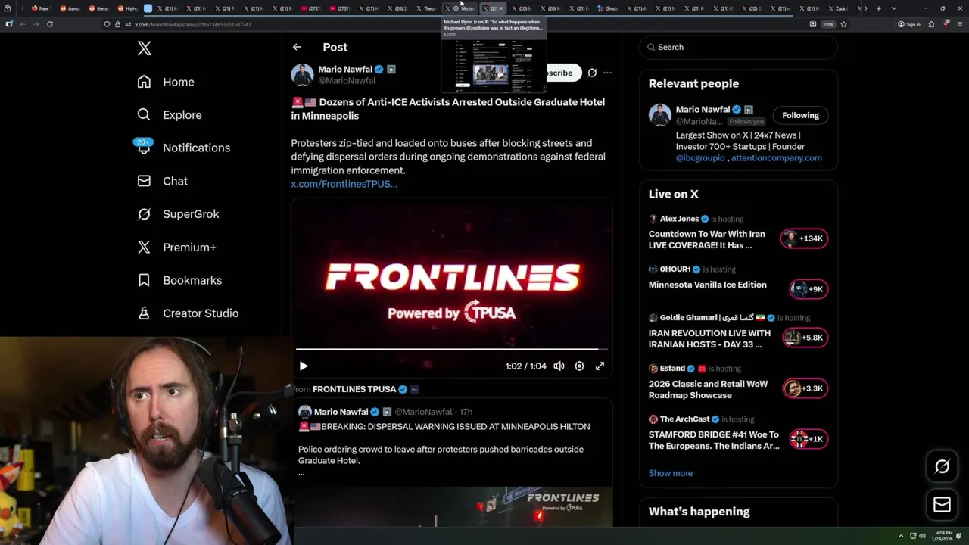Switch to the New tab with the Firefox icon
969x545 pixels.
point(41,8)
